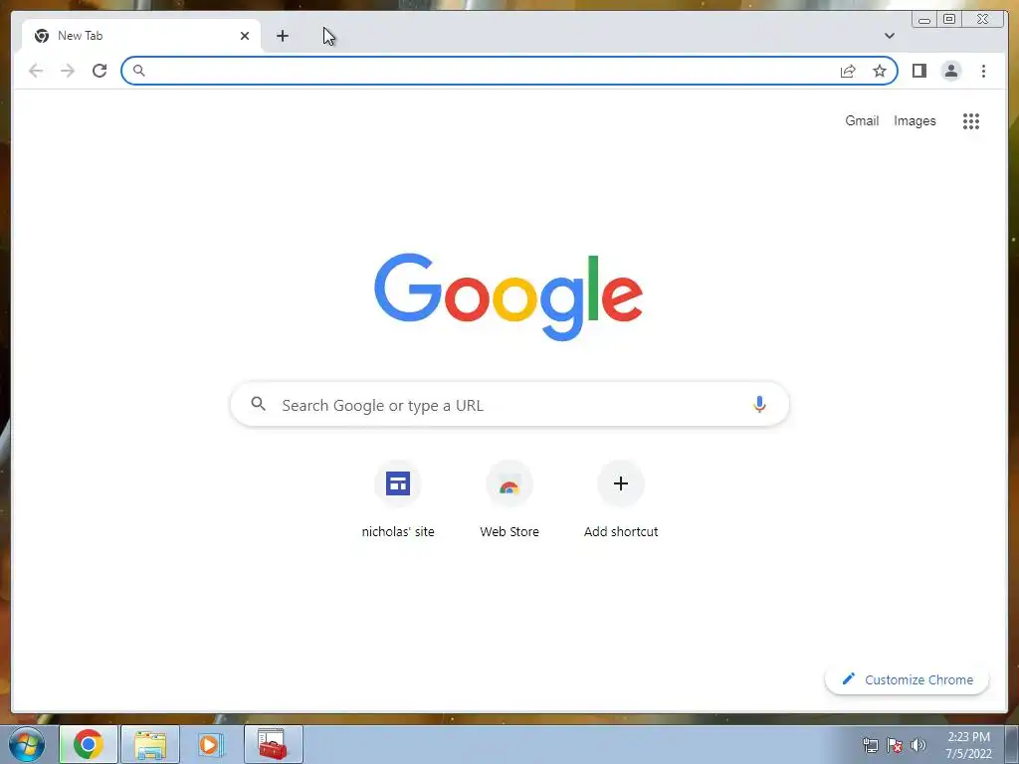Open the Gmail link
The width and height of the screenshot is (1019, 764).
[862, 120]
